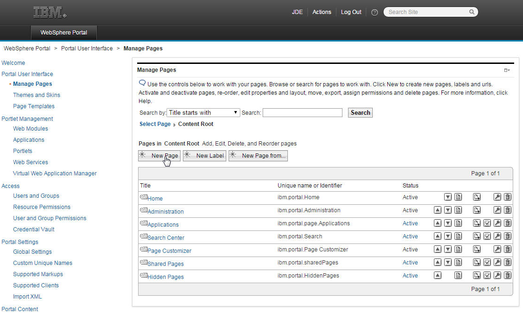
Task: Click page-with-arrow move icon for Administration
Action: pyautogui.click(x=477, y=210)
